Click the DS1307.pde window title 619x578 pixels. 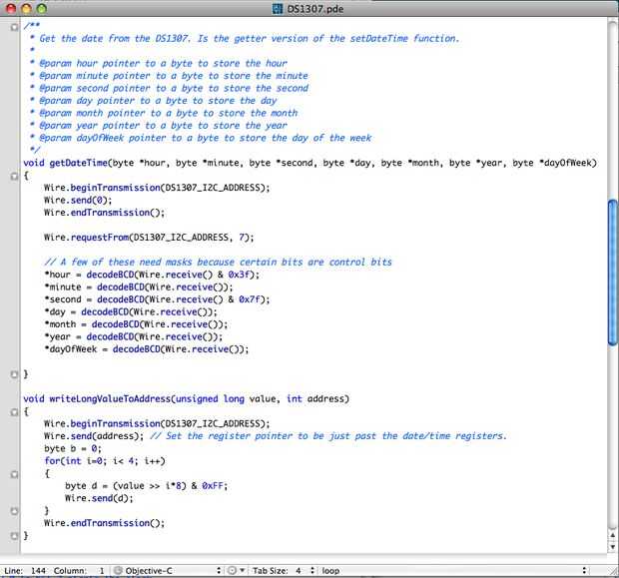click(314, 9)
